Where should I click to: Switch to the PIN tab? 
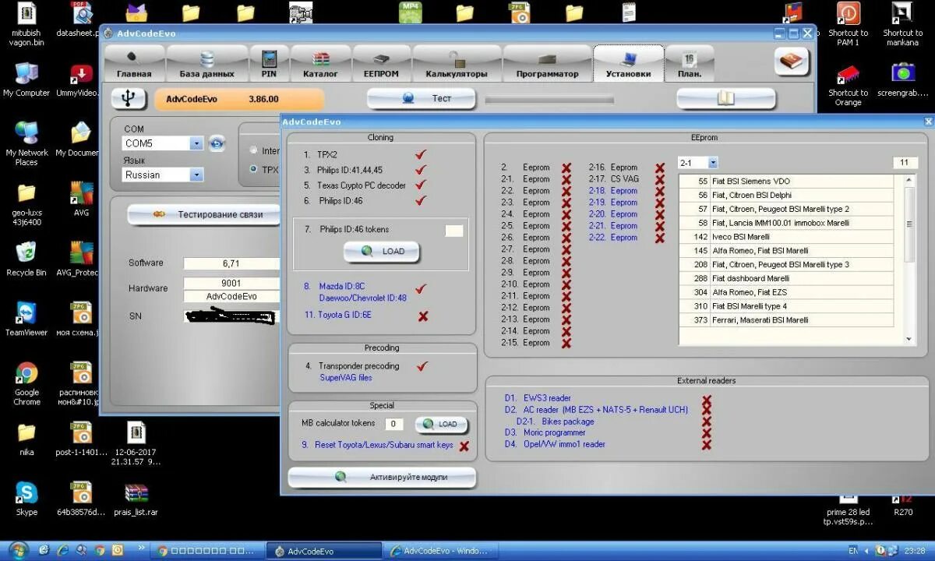pos(269,63)
